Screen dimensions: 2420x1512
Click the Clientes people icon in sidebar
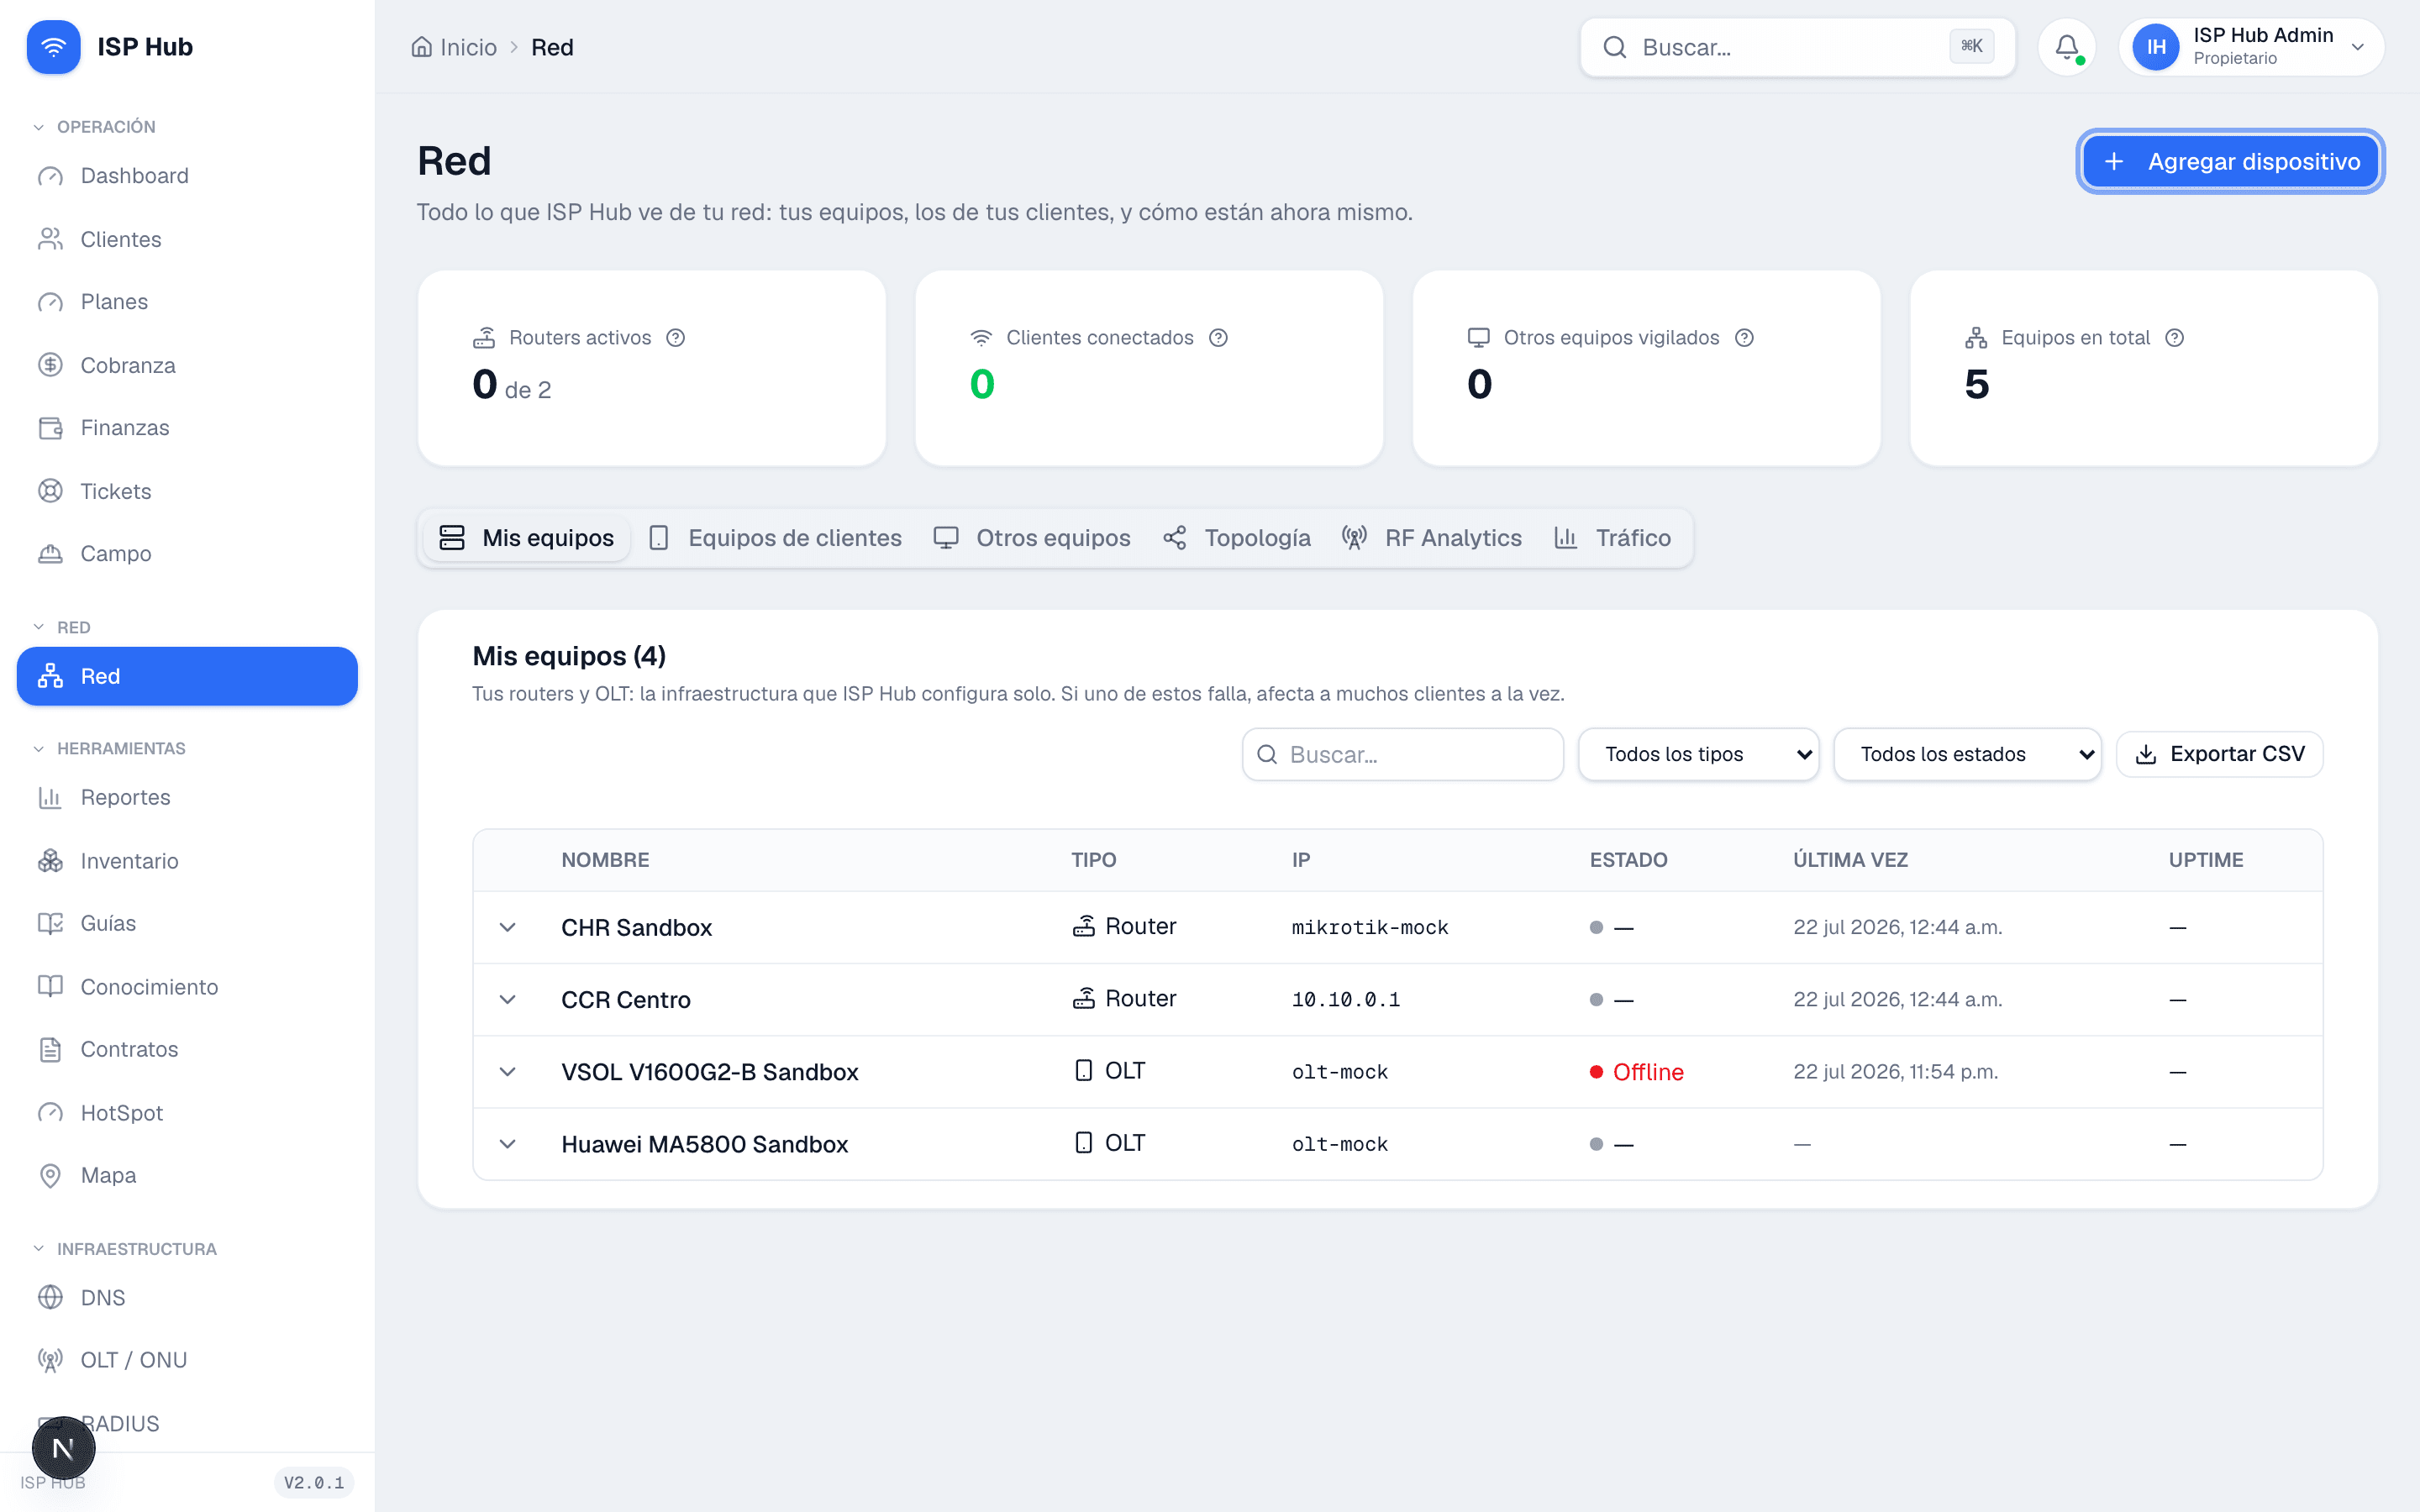[x=50, y=239]
